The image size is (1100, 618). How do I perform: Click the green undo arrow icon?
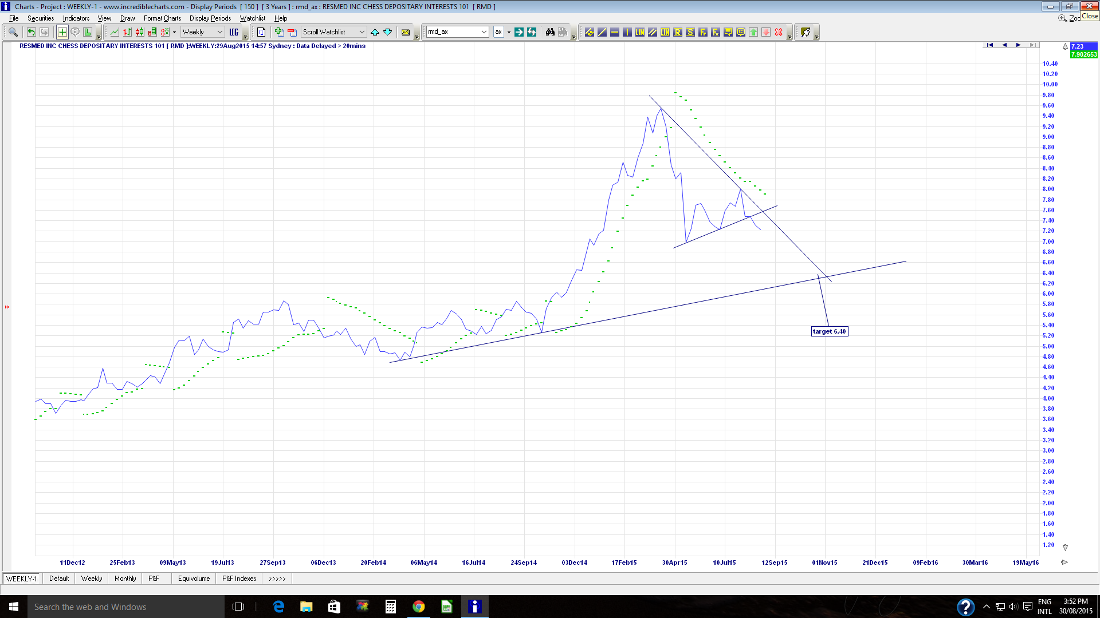click(x=31, y=32)
